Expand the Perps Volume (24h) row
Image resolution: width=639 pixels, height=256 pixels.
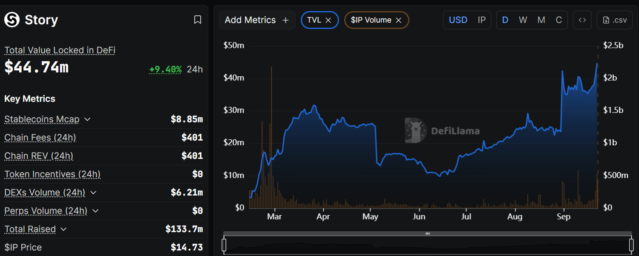[x=95, y=211]
